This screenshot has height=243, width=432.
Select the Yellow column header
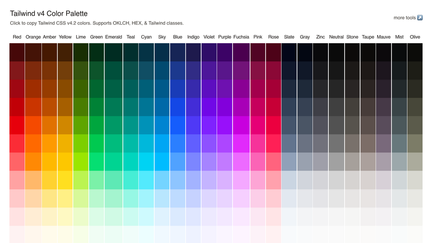pyautogui.click(x=65, y=37)
